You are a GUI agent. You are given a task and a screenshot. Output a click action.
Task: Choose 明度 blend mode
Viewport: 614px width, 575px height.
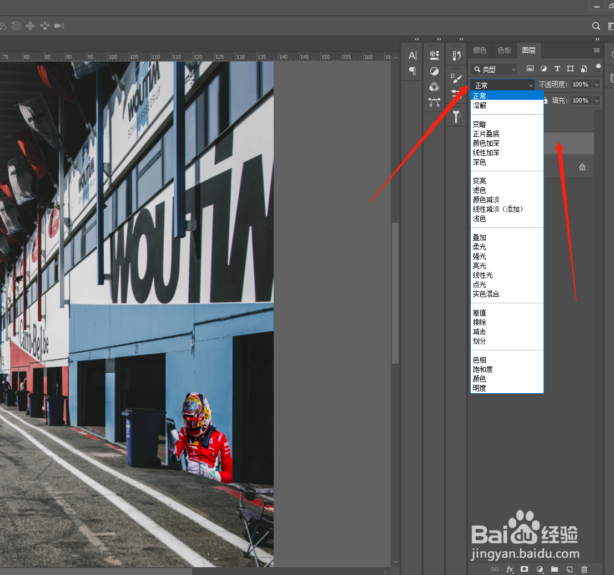click(x=507, y=388)
